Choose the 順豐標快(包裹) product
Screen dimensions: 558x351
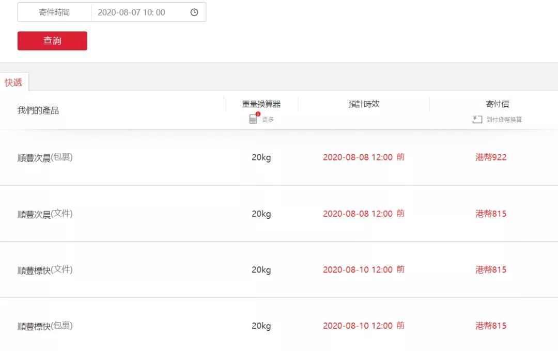point(45,326)
